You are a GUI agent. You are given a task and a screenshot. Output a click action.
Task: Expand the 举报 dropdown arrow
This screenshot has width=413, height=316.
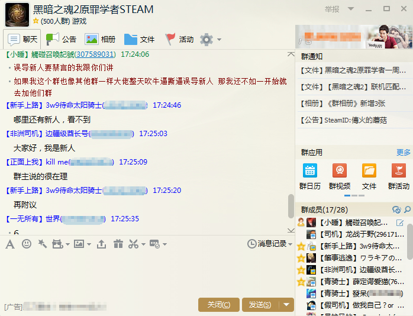pyautogui.click(x=351, y=9)
